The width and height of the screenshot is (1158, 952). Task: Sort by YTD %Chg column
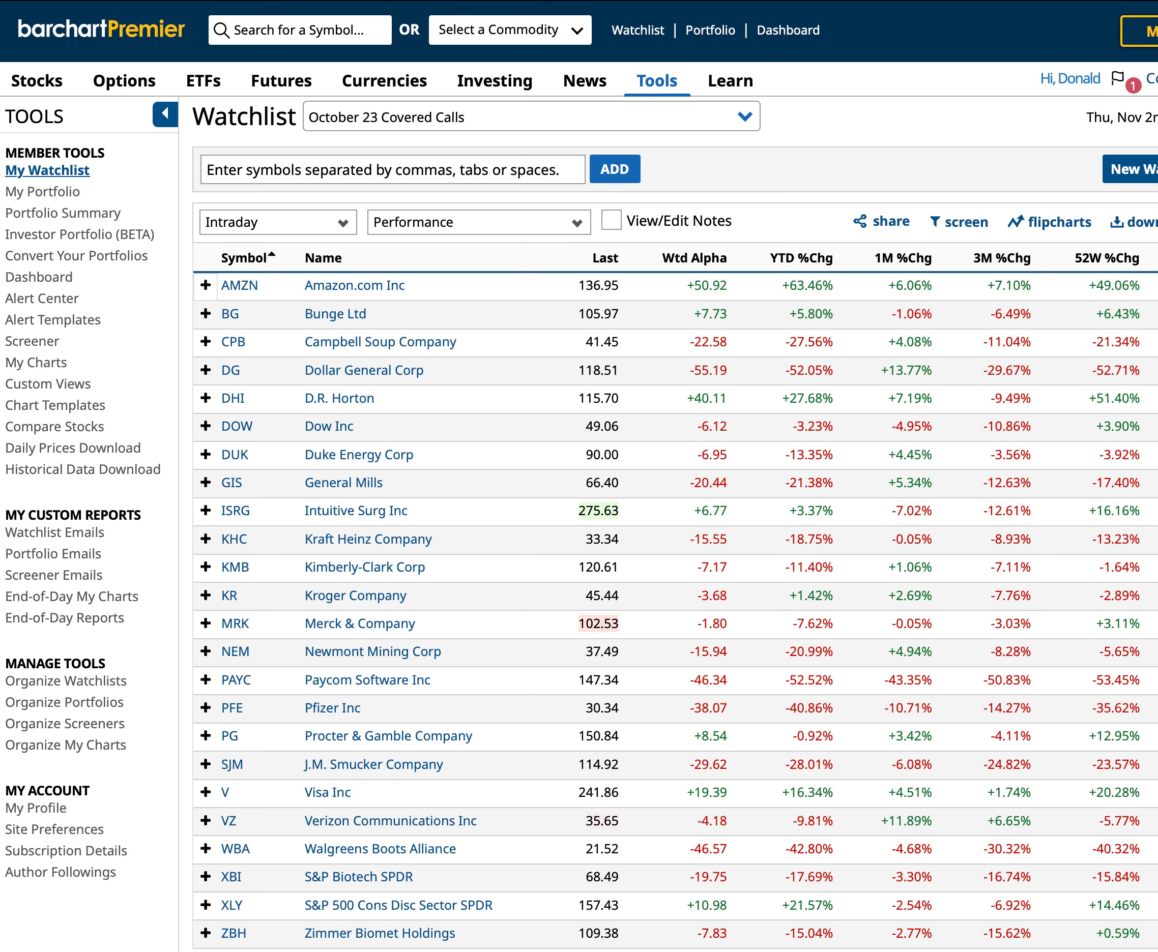[801, 258]
